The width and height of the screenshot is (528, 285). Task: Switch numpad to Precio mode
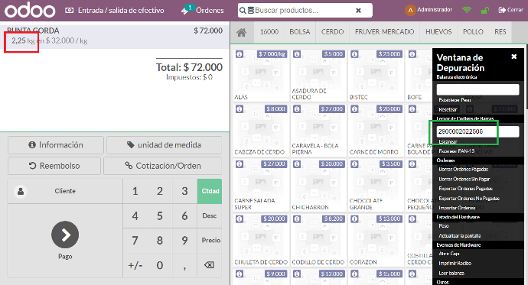tap(210, 240)
